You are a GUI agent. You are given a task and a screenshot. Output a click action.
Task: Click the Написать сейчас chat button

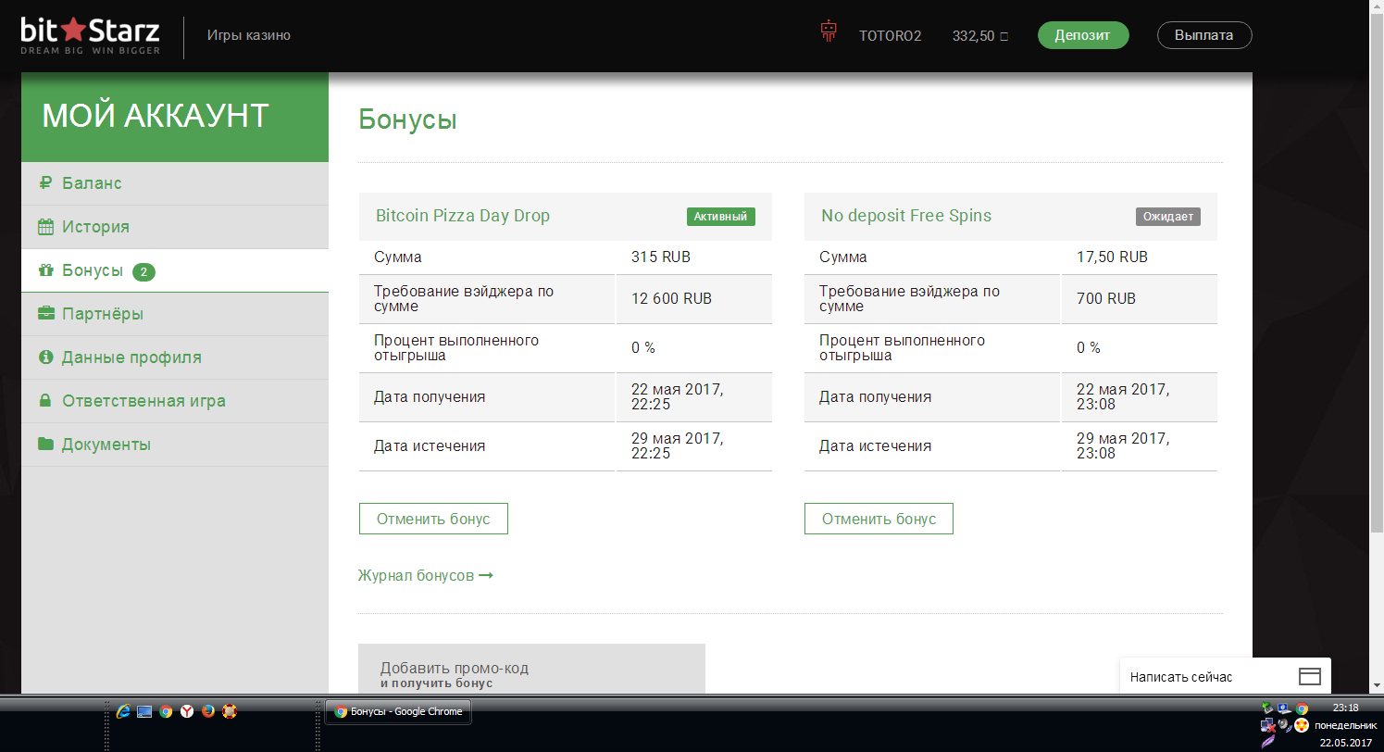pyautogui.click(x=1226, y=677)
